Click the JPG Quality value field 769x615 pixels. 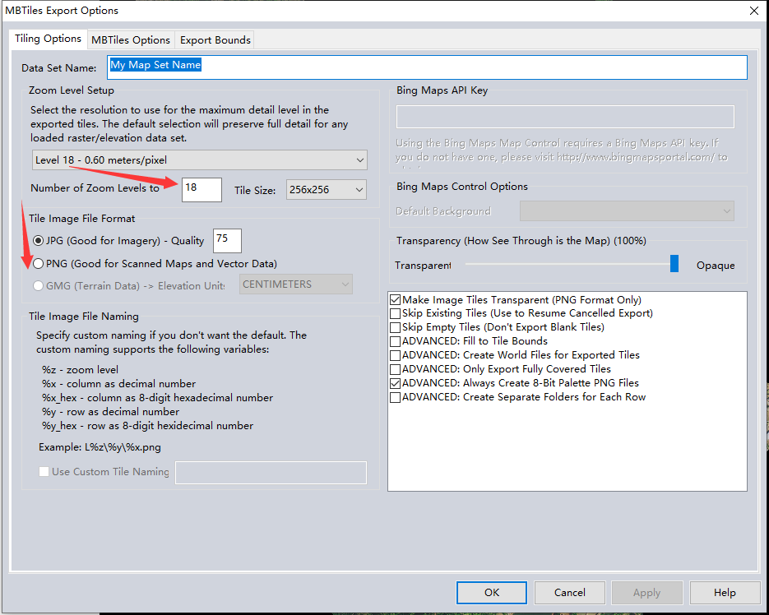[227, 241]
